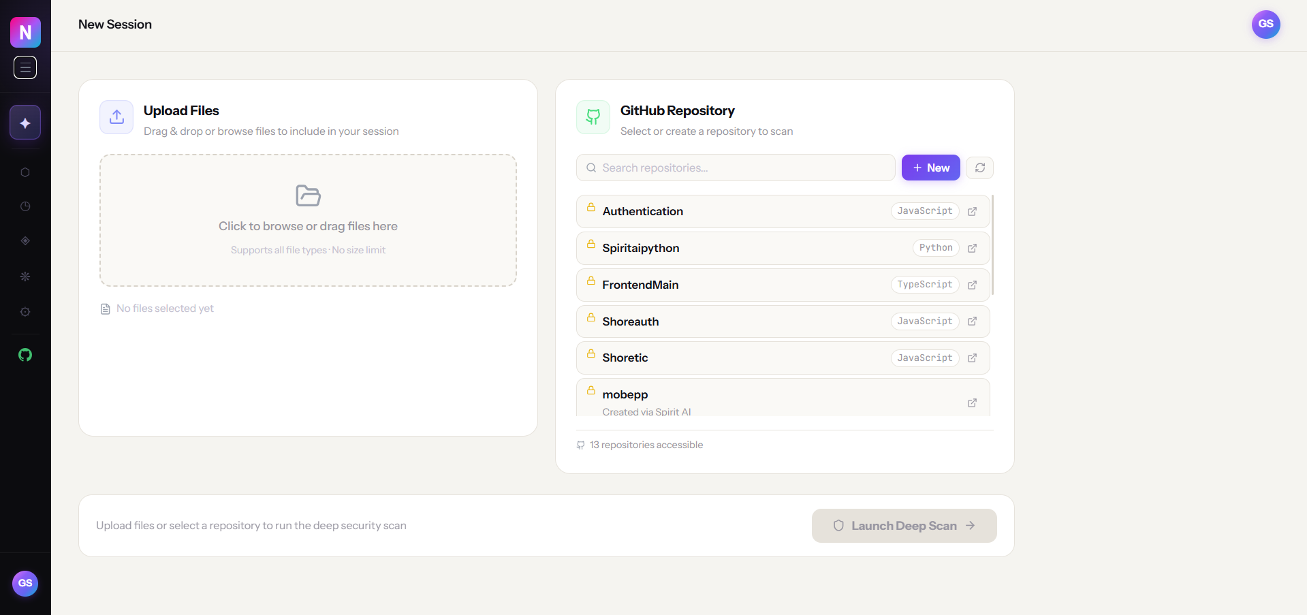Click to browse or drag files area
This screenshot has width=1307, height=615.
pos(308,220)
